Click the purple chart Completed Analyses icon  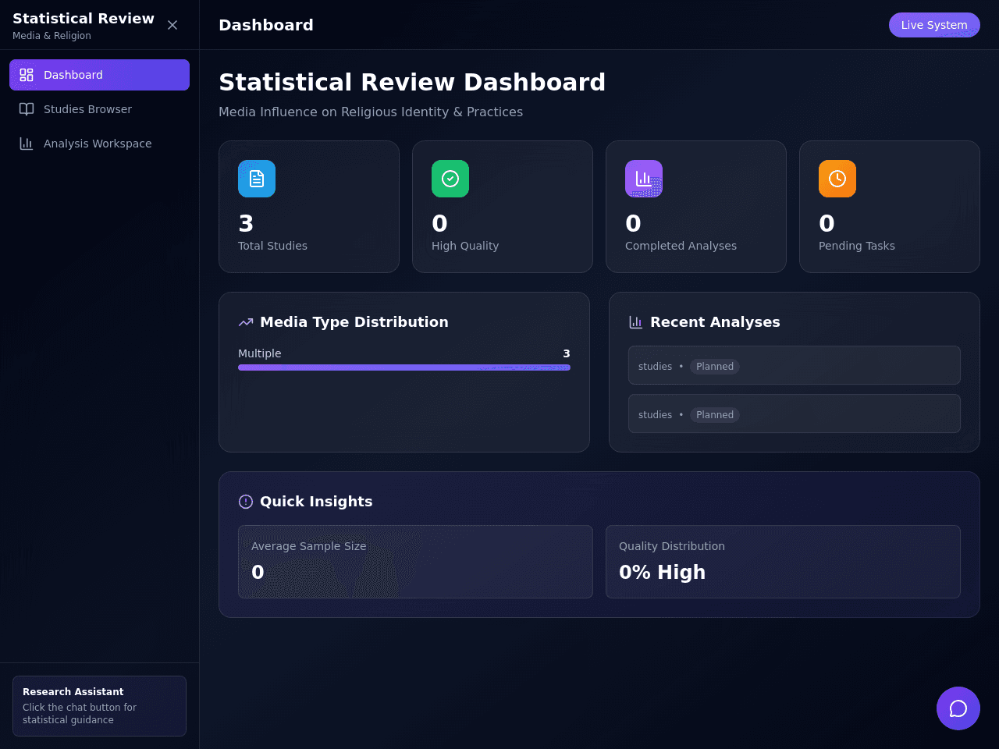coord(644,179)
